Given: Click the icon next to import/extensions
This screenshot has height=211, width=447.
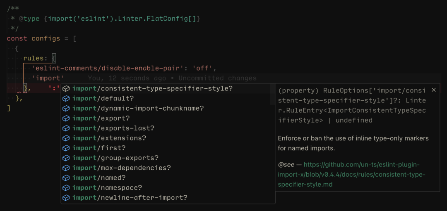Looking at the screenshot, I should 66,138.
